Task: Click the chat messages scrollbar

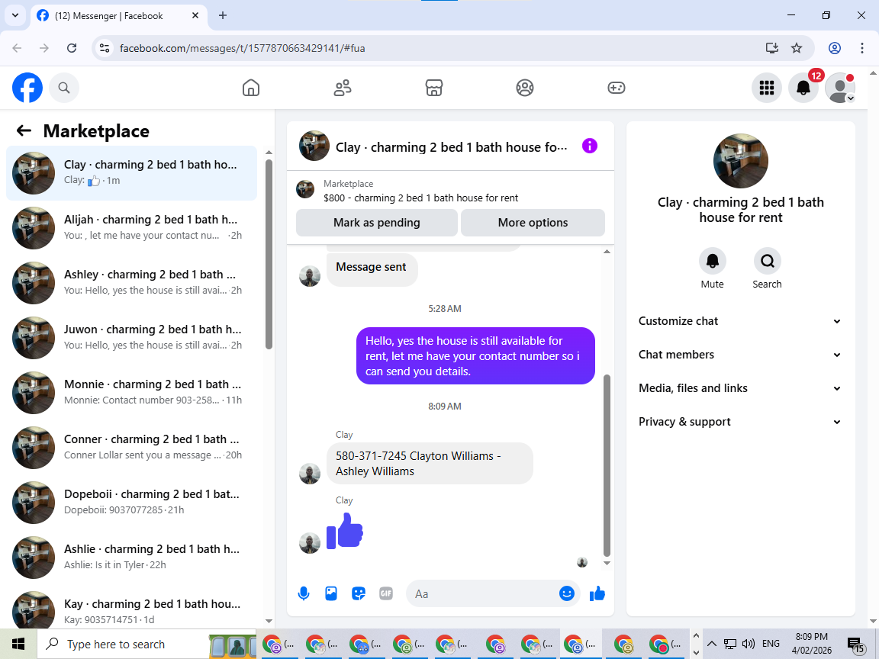Action: click(607, 465)
